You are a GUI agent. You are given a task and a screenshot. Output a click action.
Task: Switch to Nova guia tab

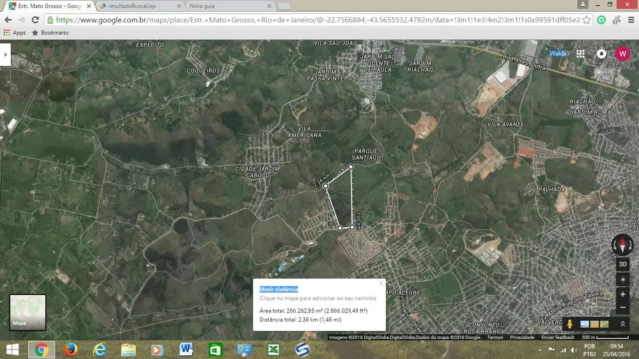pyautogui.click(x=230, y=6)
